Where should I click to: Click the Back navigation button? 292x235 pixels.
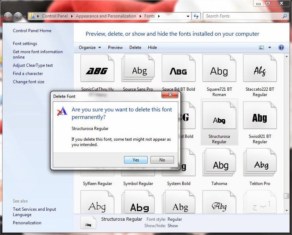coord(8,16)
